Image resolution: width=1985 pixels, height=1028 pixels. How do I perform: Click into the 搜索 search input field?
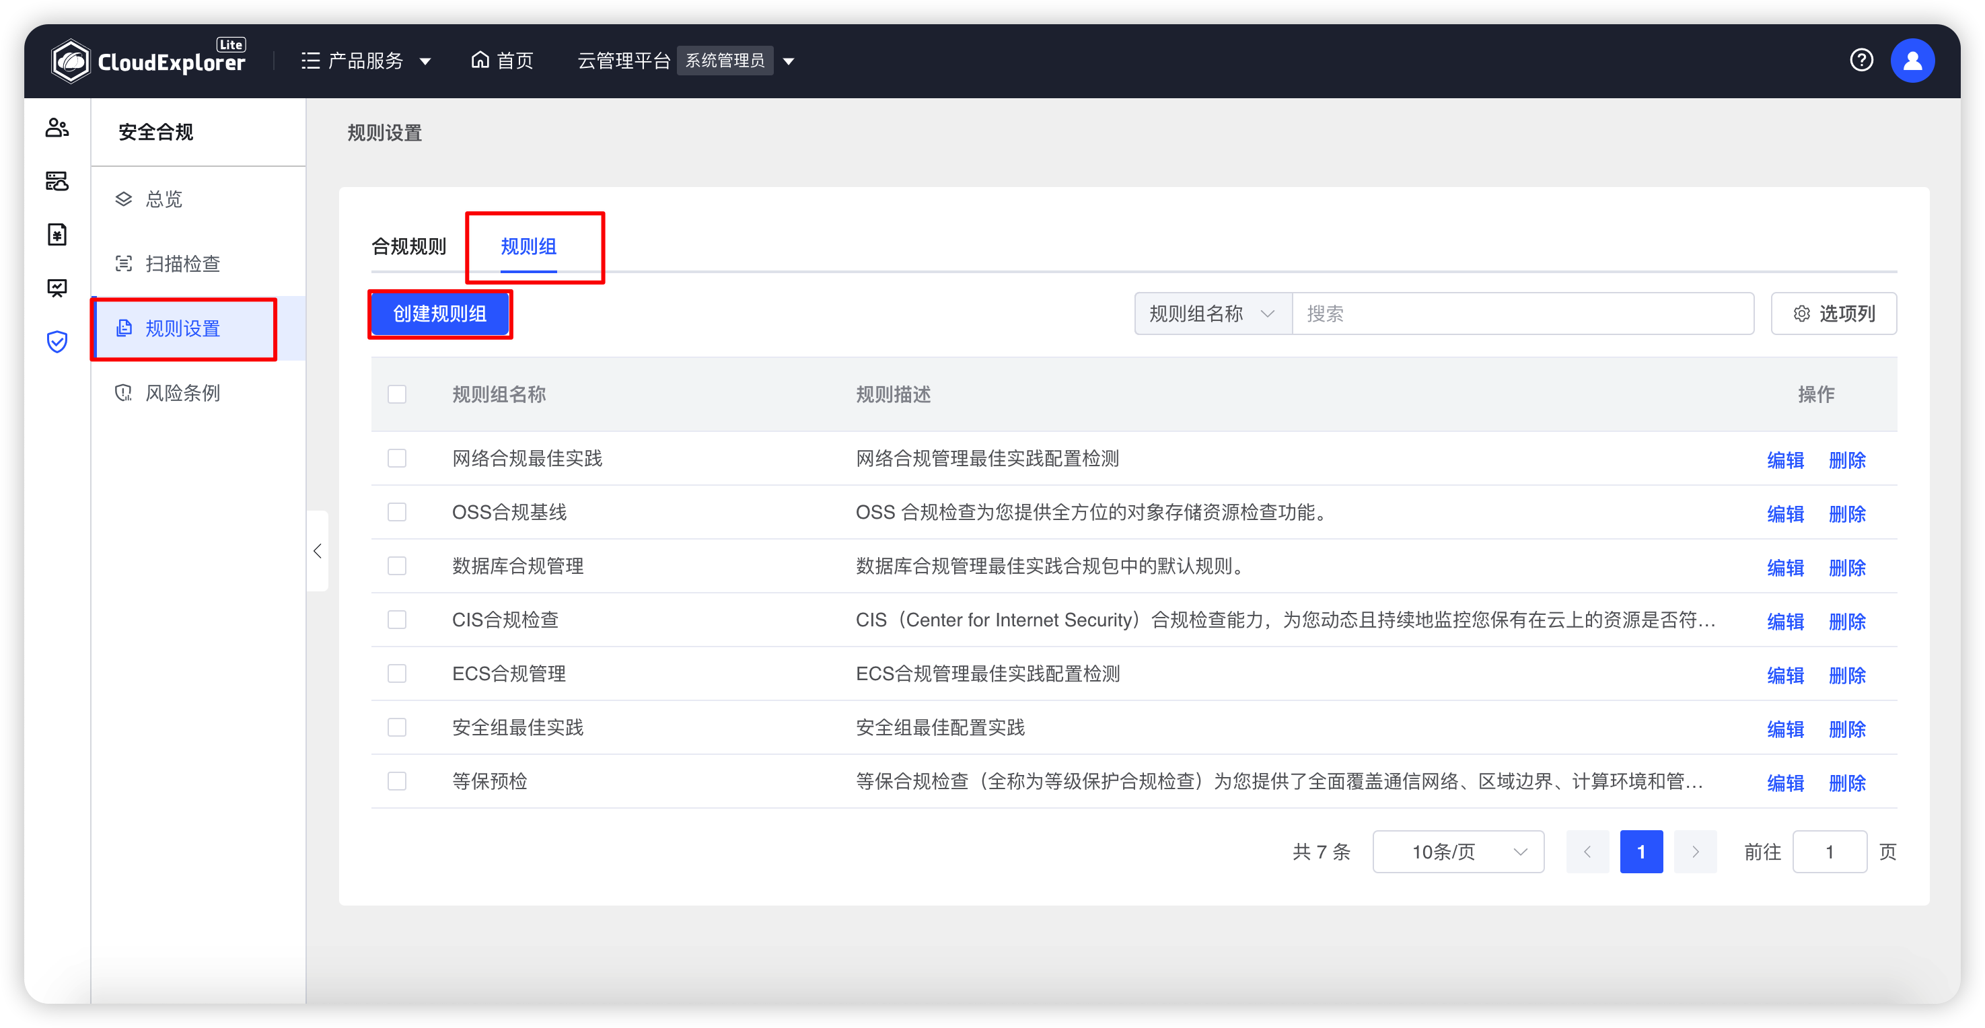(x=1523, y=314)
